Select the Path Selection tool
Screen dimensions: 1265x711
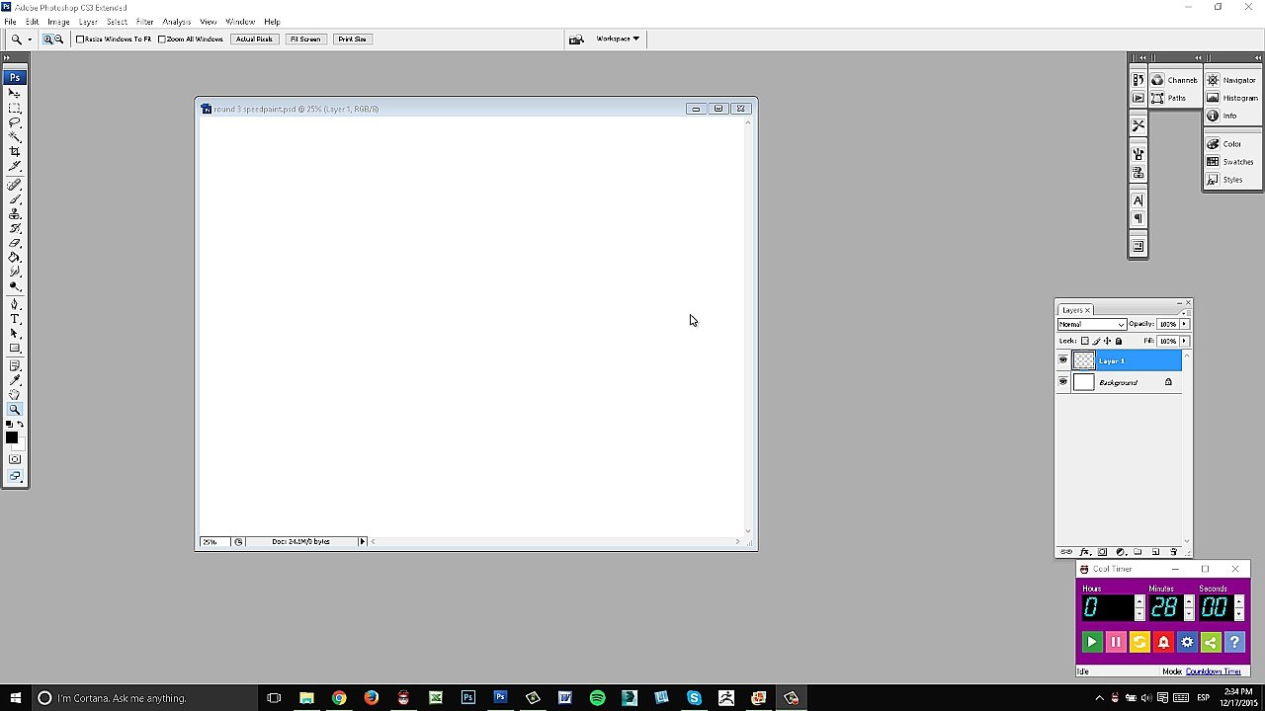point(15,334)
